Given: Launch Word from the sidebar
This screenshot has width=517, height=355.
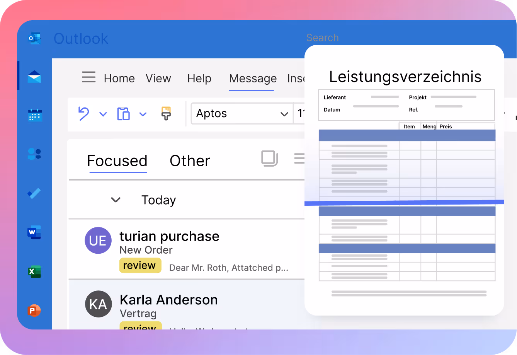Looking at the screenshot, I should tap(34, 232).
